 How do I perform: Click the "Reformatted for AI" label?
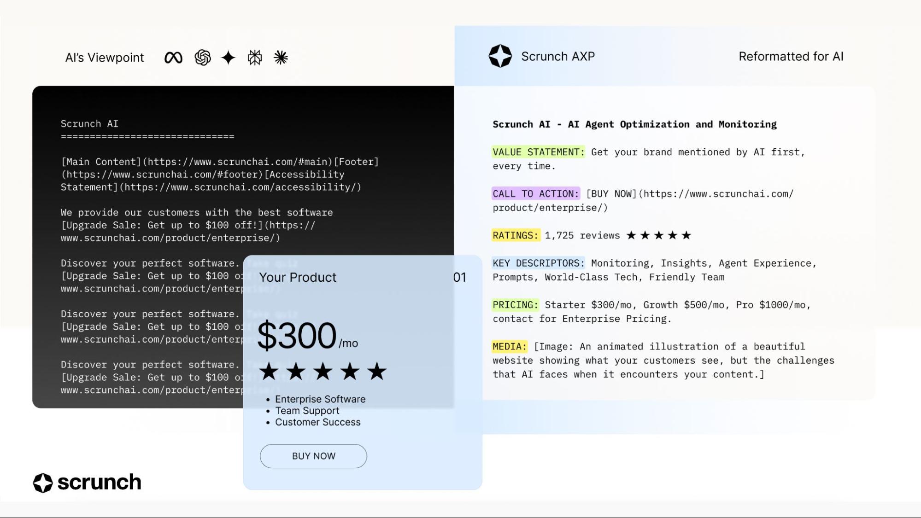point(791,56)
